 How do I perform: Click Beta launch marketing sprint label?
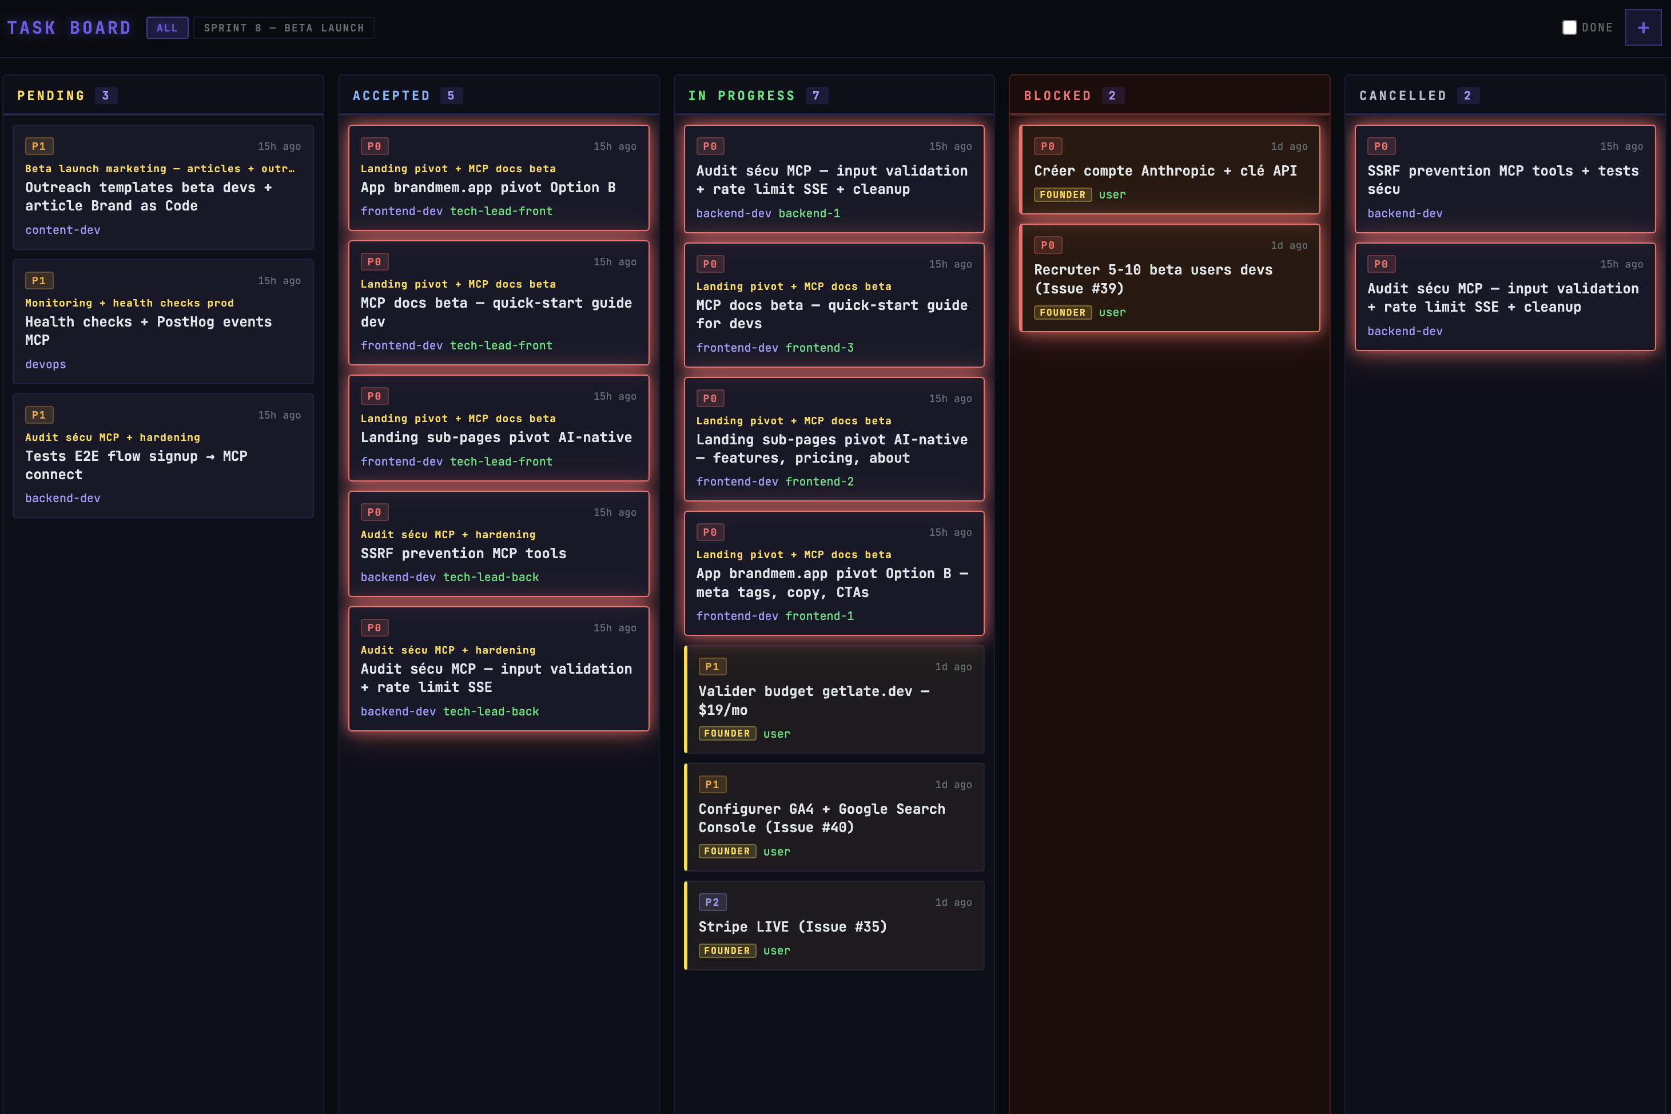(159, 169)
